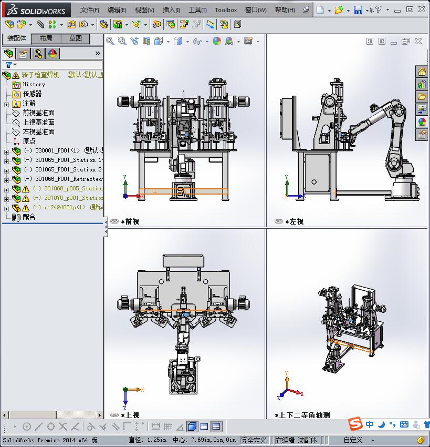The width and height of the screenshot is (430, 447).
Task: Click the Zoom to Fit magnifier icon
Action: (110, 41)
